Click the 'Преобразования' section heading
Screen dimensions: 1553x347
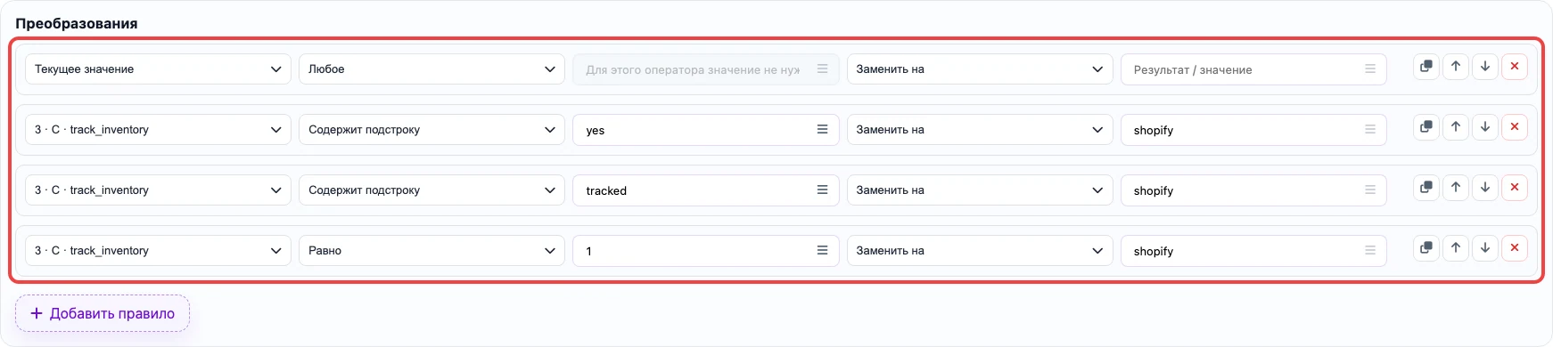[77, 23]
